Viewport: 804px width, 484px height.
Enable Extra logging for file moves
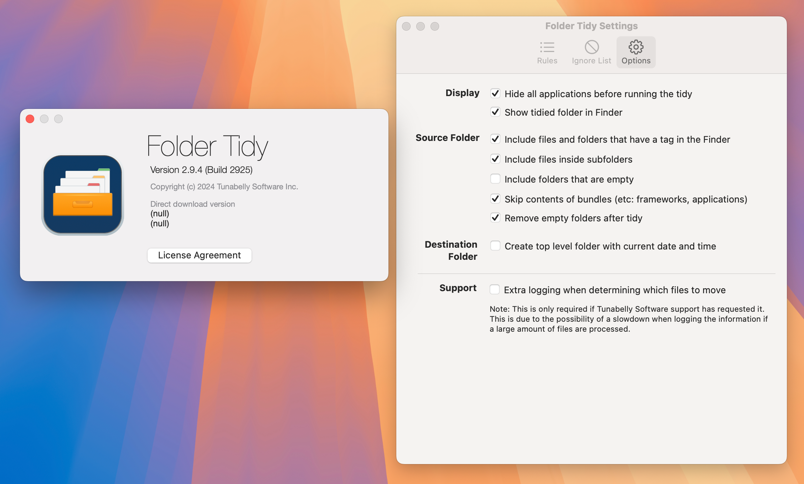494,289
